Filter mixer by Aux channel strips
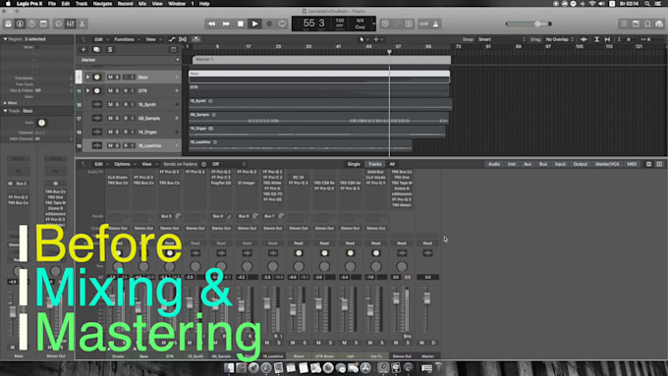 click(528, 164)
